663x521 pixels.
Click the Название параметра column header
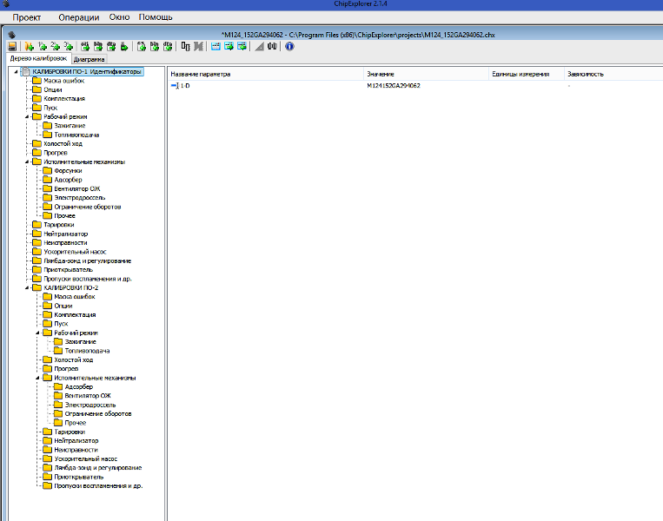click(201, 74)
